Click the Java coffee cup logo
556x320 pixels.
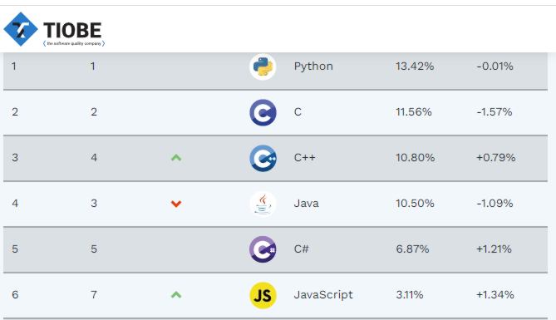(x=263, y=204)
